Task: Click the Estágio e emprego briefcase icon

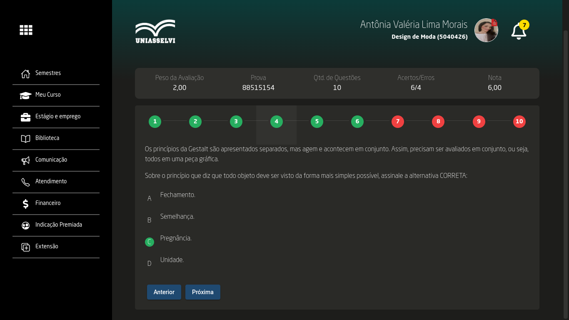Action: 25,117
